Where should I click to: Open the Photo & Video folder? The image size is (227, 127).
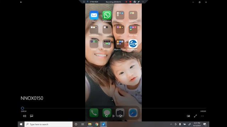[x=120, y=44]
